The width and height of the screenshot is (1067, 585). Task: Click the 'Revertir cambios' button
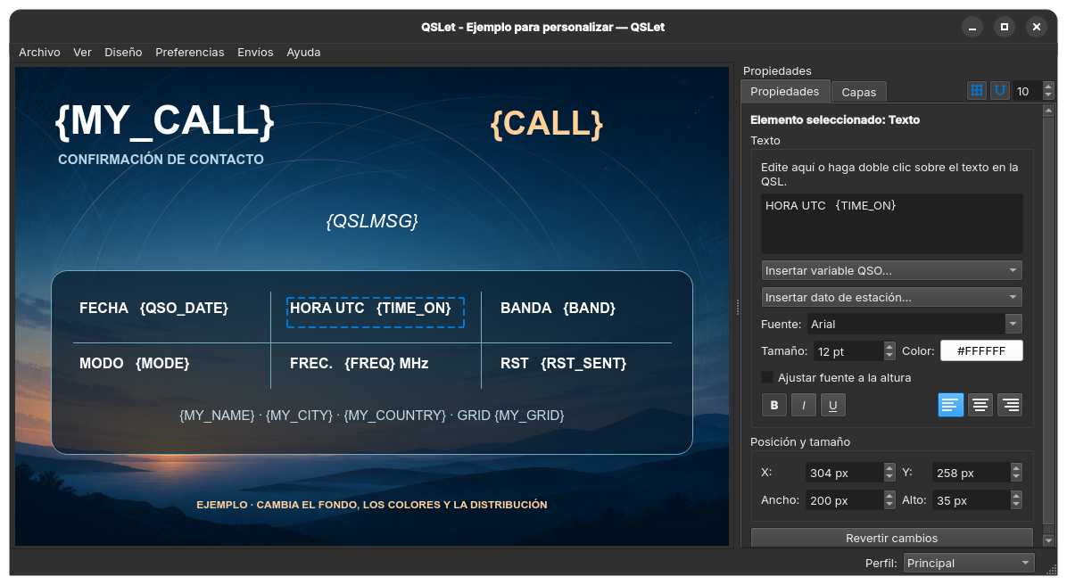(891, 538)
